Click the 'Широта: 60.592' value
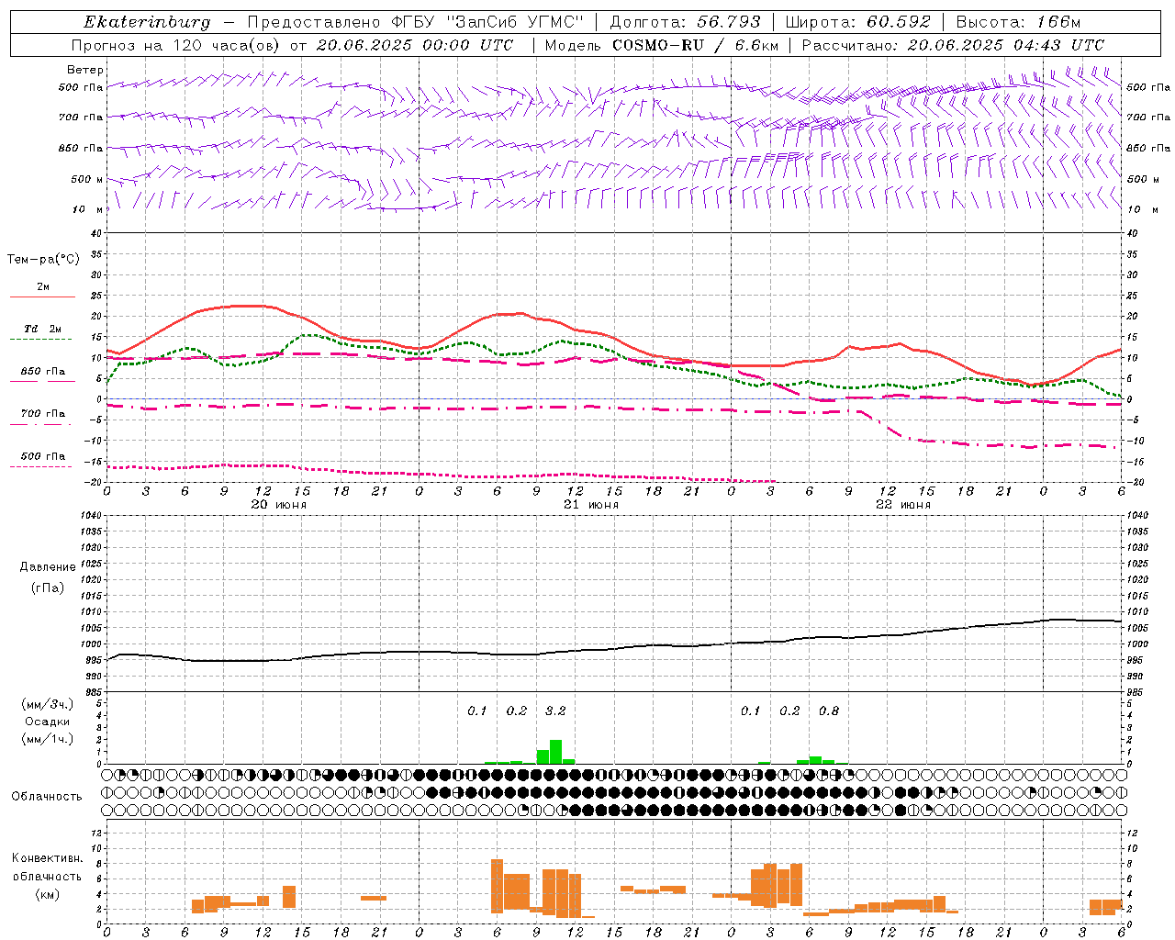This screenshot has height=940, width=1175. tap(858, 22)
